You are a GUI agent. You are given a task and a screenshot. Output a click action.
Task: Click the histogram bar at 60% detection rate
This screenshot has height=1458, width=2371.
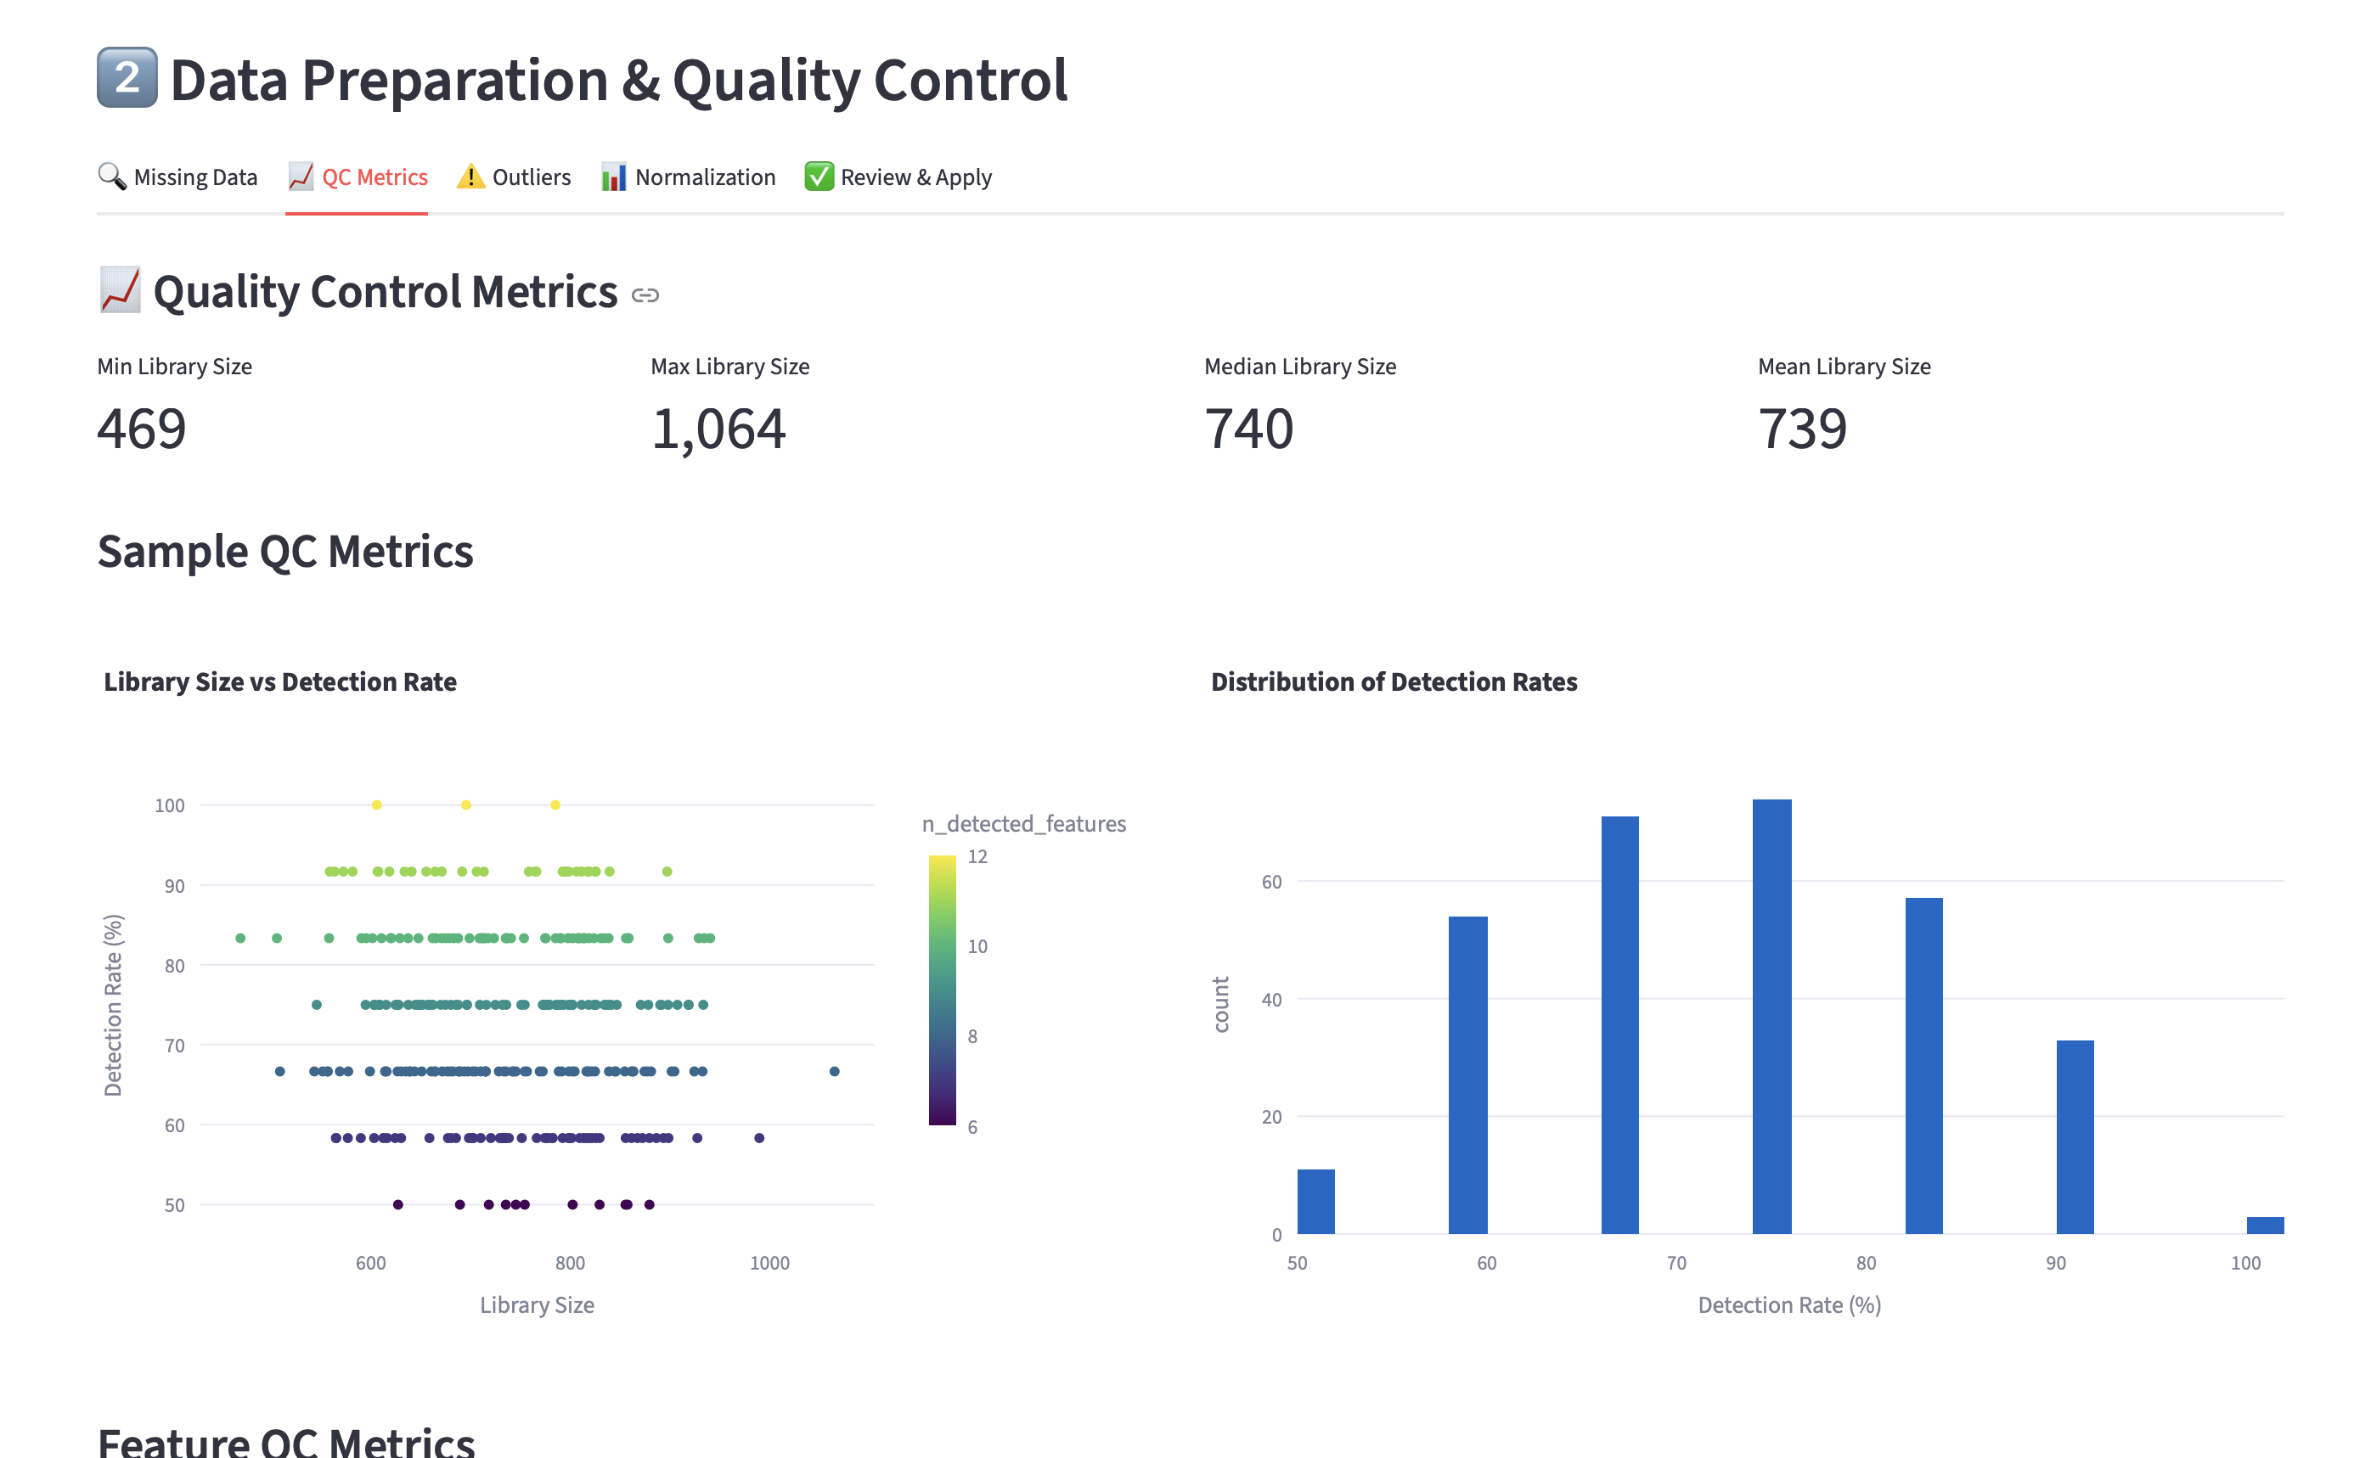tap(1467, 1074)
